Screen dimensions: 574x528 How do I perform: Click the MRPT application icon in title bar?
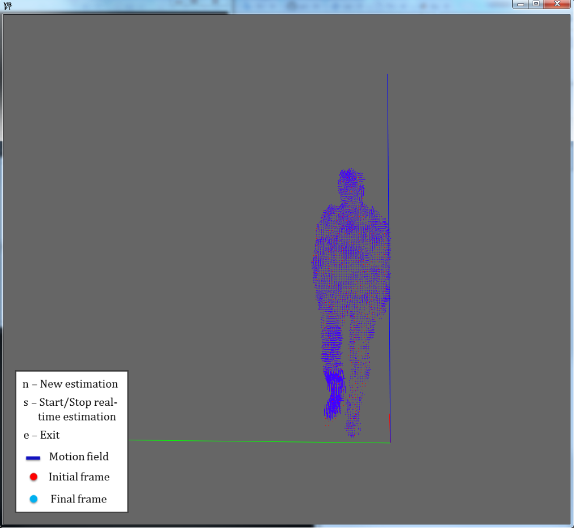tap(7, 6)
